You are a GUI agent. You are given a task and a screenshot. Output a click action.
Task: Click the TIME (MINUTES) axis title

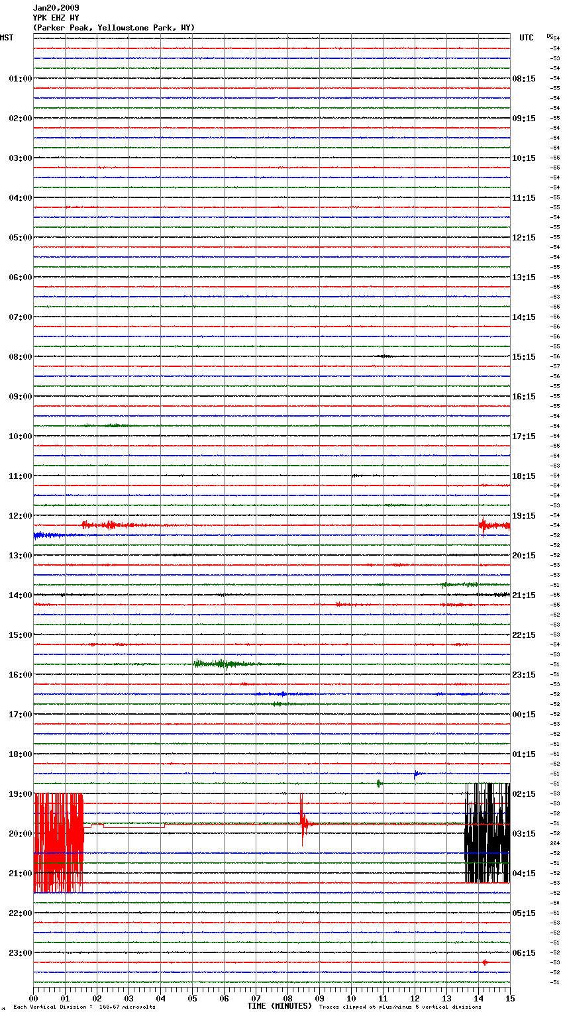pyautogui.click(x=280, y=1006)
